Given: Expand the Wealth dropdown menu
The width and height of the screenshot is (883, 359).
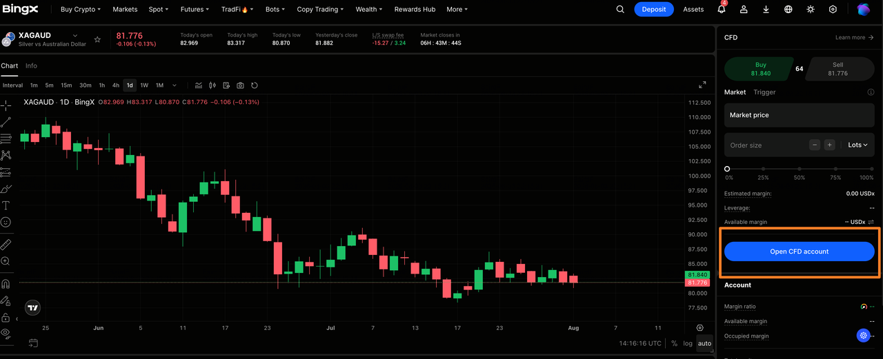Looking at the screenshot, I should [x=369, y=10].
